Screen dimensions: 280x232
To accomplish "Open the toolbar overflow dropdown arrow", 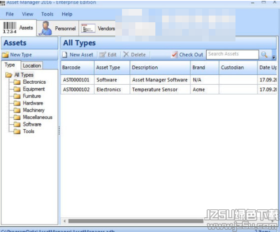I will point(274,57).
